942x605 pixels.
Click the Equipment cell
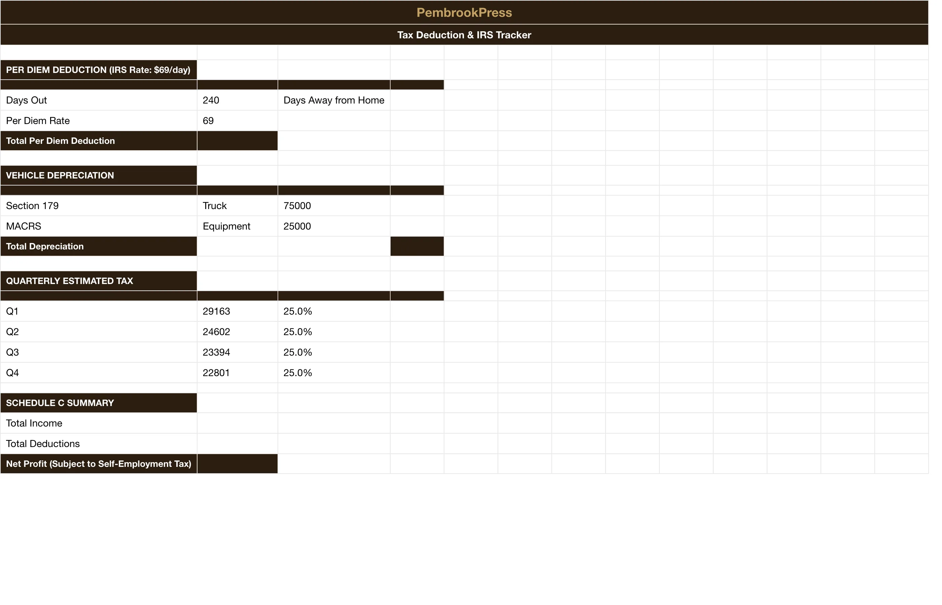(238, 226)
